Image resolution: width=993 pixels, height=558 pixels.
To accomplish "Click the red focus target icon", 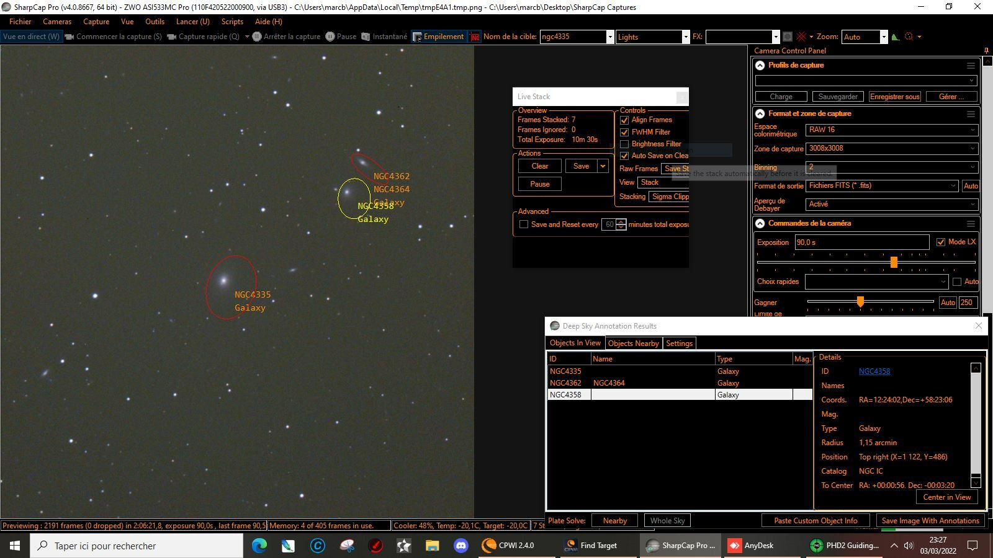I will click(909, 37).
